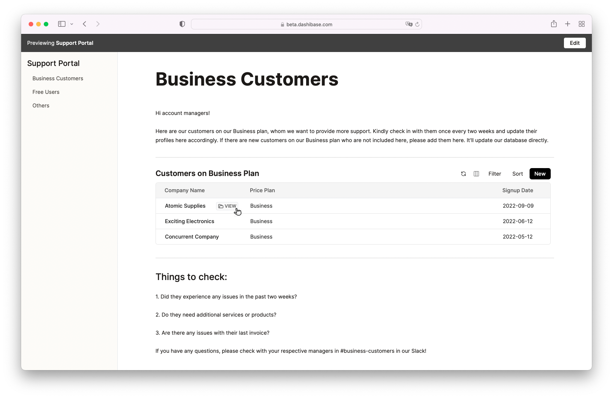Select the Exciting Electronics cell
The height and width of the screenshot is (398, 613).
click(x=189, y=221)
